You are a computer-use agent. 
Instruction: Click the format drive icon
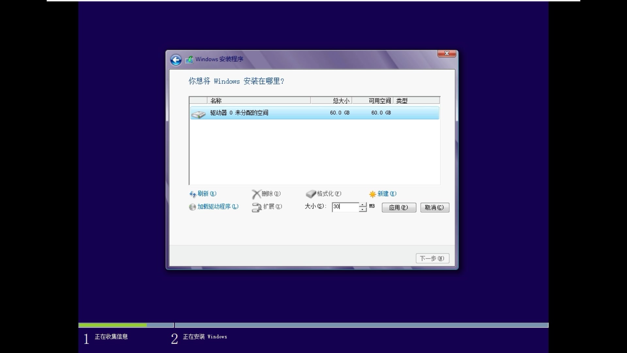(311, 194)
